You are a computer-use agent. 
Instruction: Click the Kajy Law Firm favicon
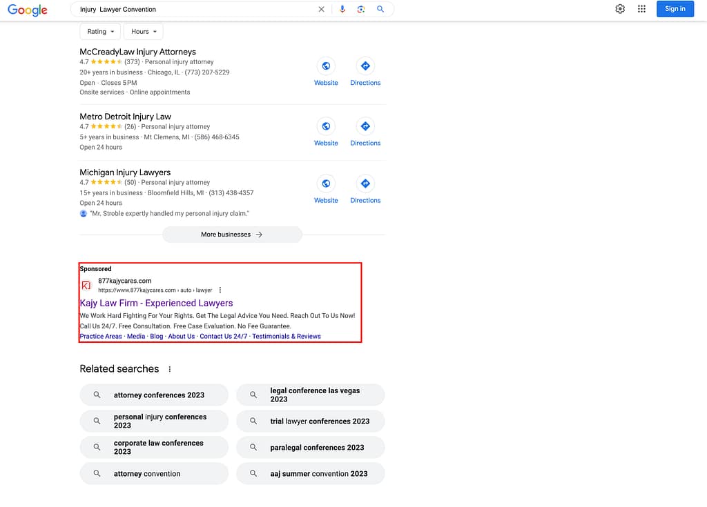(x=86, y=286)
